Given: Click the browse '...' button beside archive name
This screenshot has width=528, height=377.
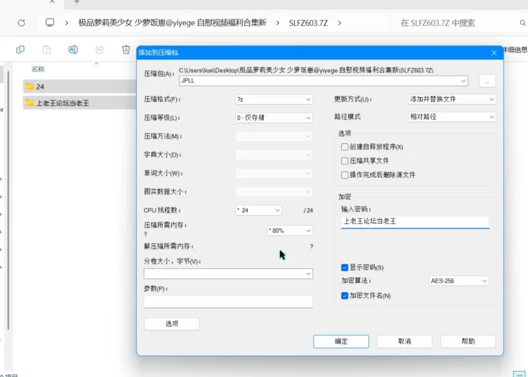Looking at the screenshot, I should click(x=487, y=81).
